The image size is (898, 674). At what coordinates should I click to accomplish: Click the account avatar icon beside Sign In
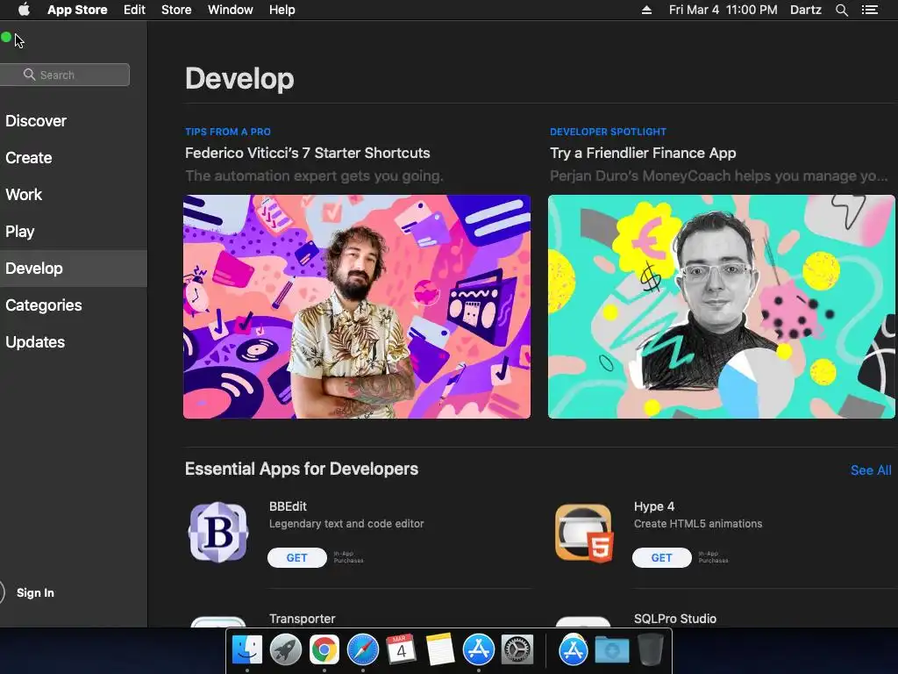coord(2,592)
